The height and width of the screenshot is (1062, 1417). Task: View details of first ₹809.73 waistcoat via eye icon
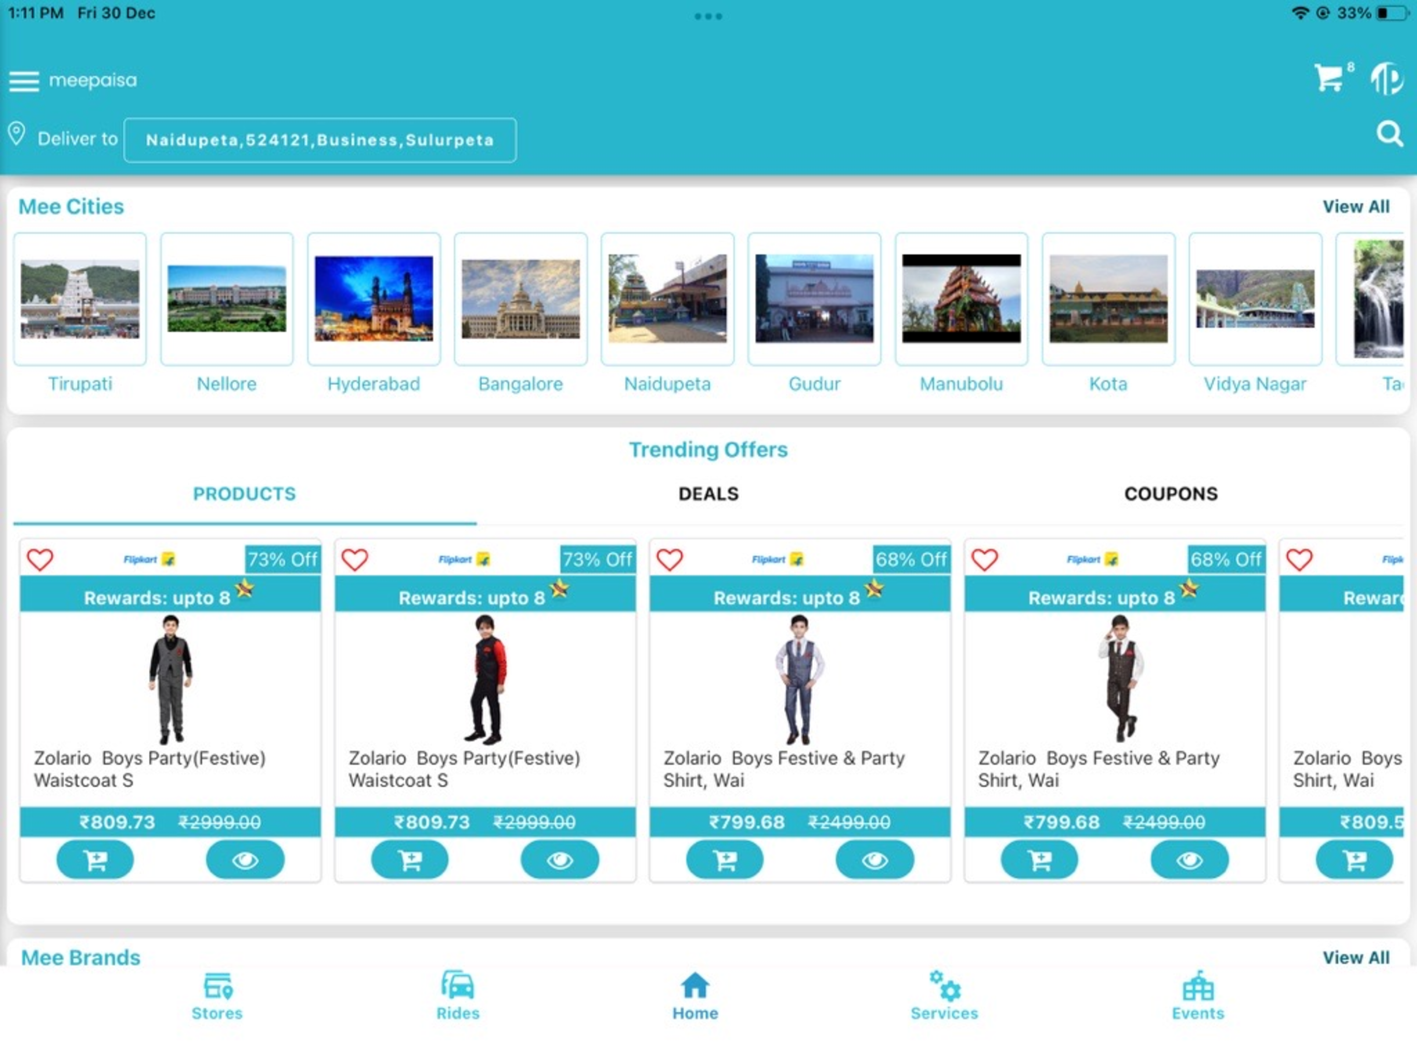[245, 860]
